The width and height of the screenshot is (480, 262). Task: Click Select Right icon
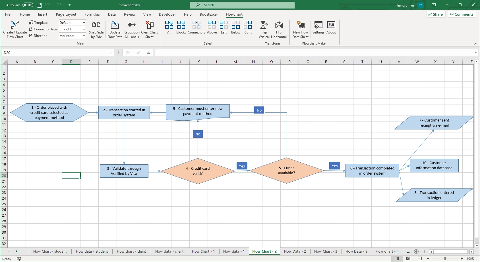(248, 25)
